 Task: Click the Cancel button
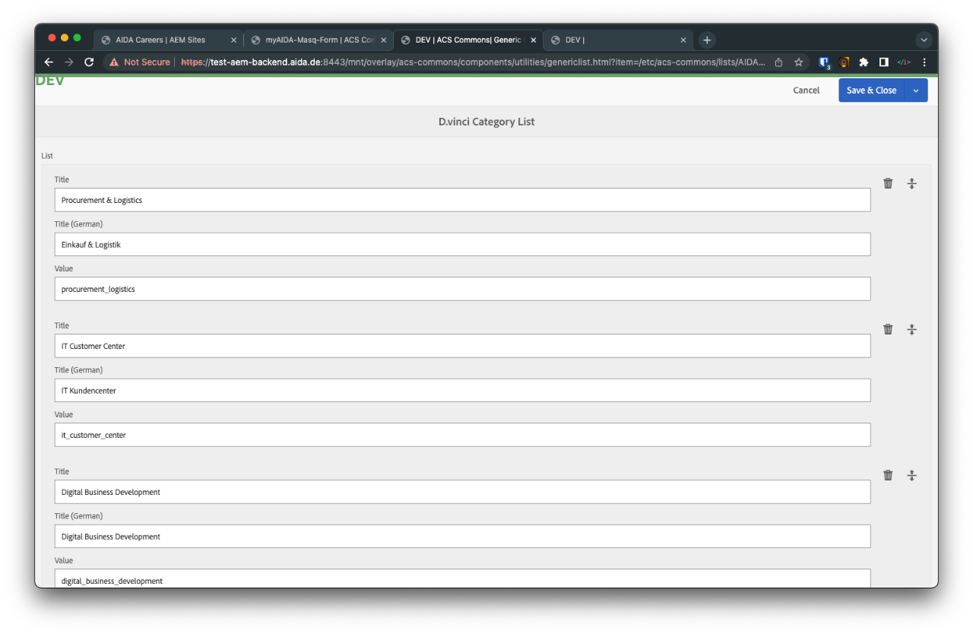point(806,90)
